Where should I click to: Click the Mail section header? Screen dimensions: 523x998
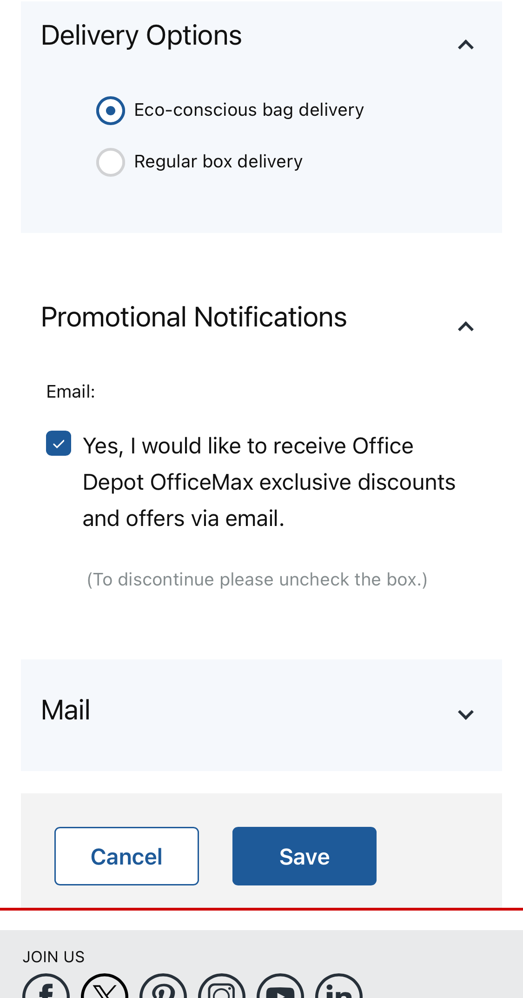[x=65, y=710]
